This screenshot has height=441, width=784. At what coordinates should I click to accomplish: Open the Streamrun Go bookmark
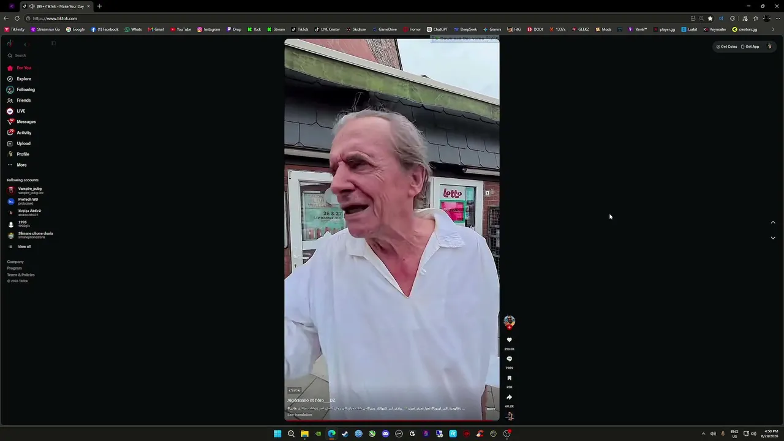45,29
